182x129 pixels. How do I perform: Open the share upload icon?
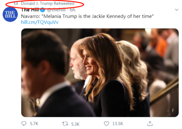tap(150, 124)
